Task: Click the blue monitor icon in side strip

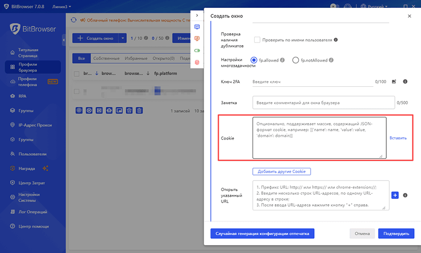Action: point(197,27)
